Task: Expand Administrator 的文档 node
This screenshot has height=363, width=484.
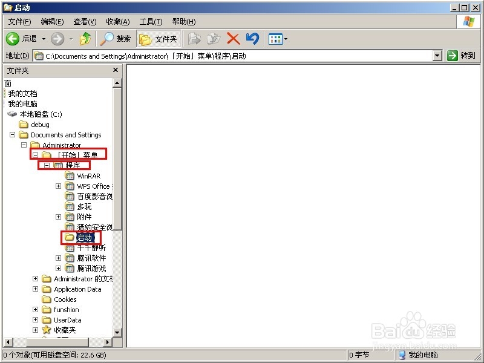Action: point(35,278)
